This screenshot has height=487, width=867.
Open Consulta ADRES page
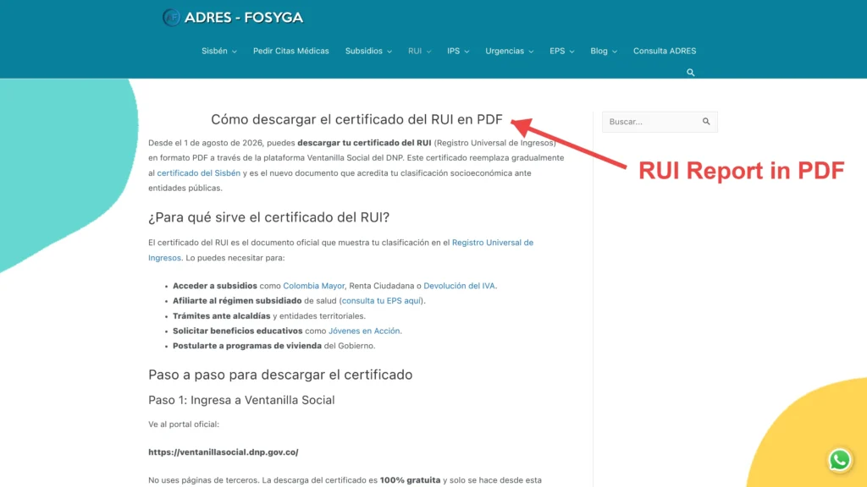pyautogui.click(x=665, y=51)
